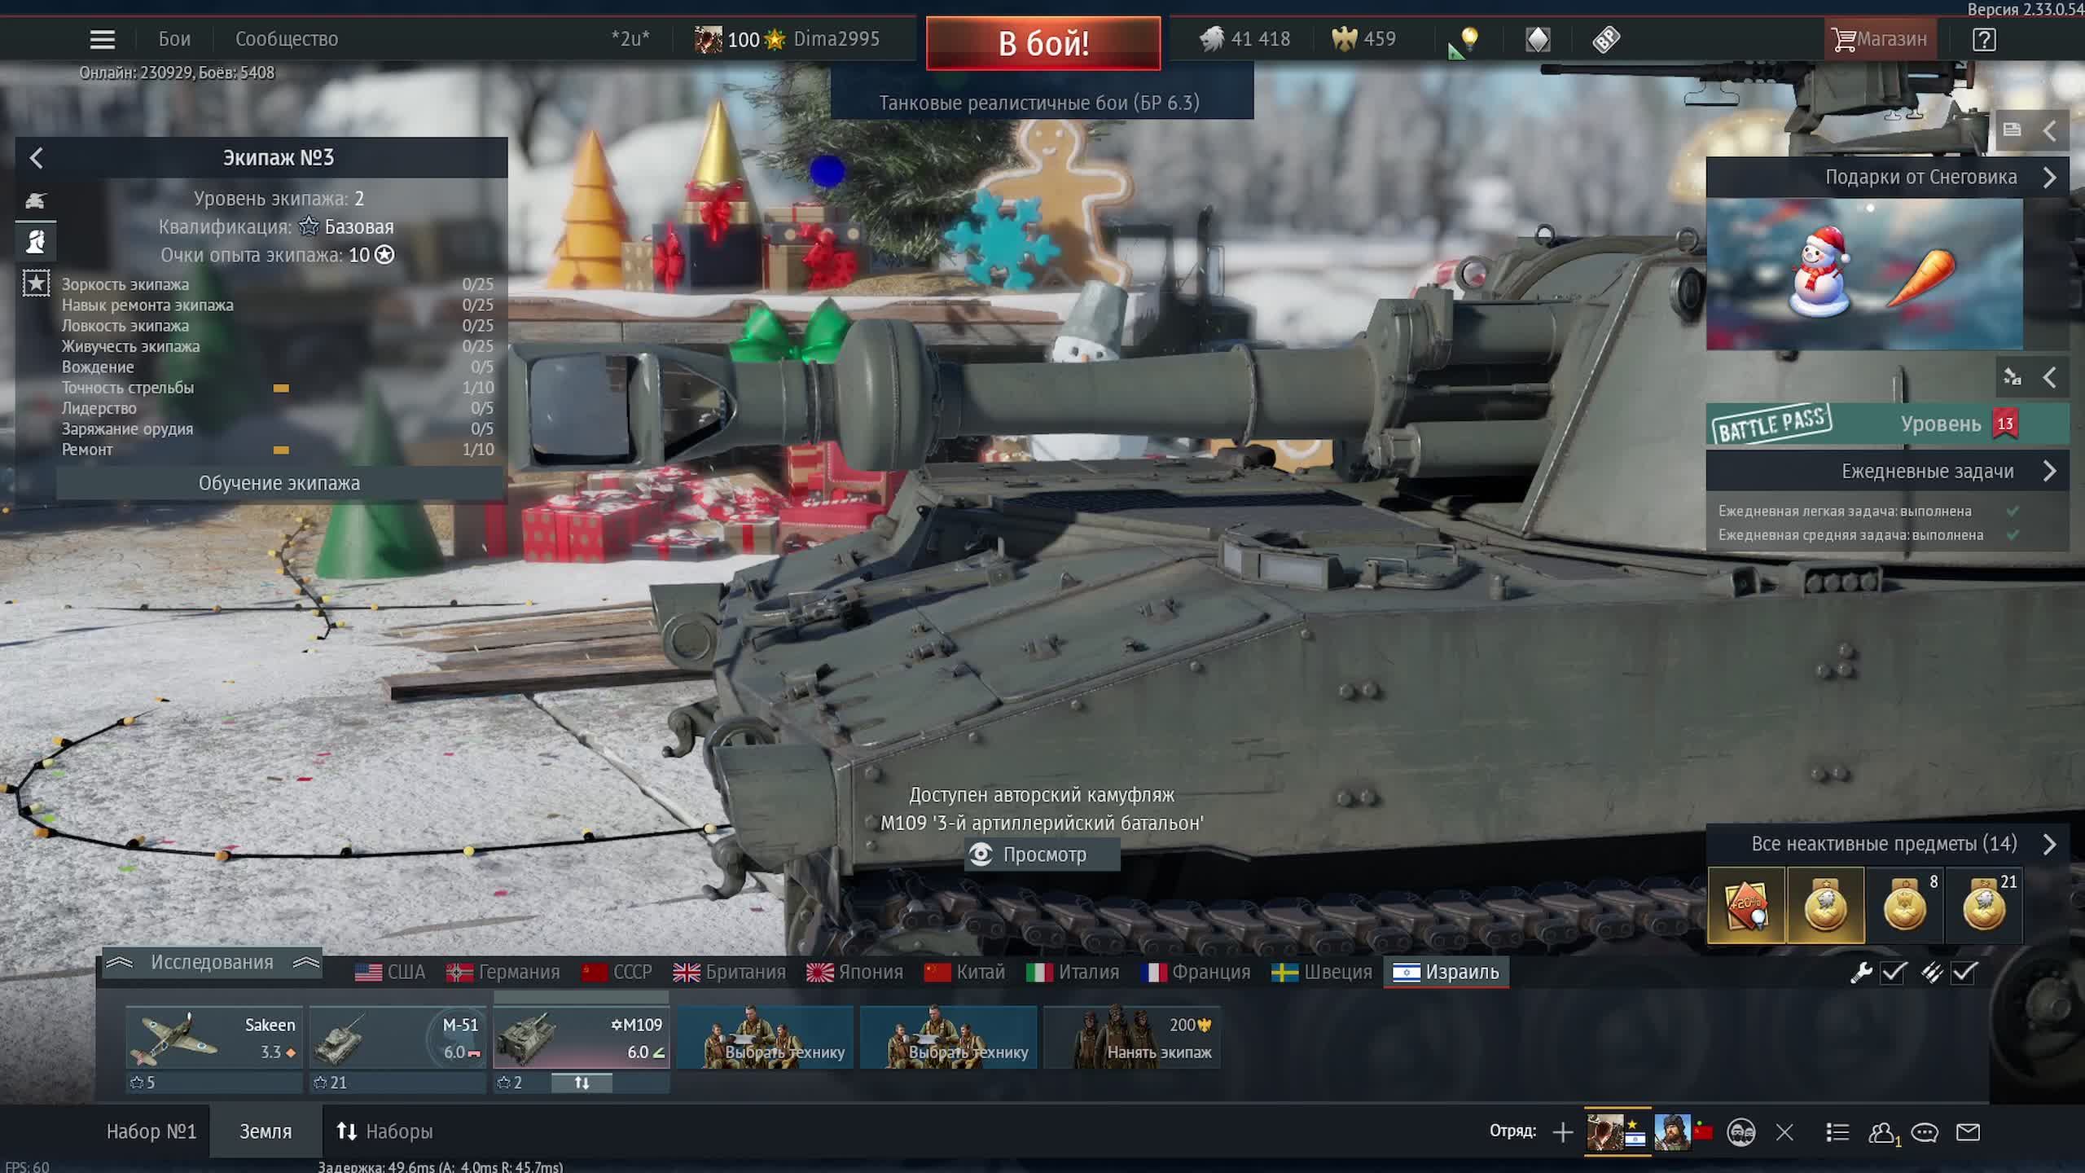Image resolution: width=2085 pixels, height=1173 pixels.
Task: Open the friends contacts list icon
Action: (x=1881, y=1132)
